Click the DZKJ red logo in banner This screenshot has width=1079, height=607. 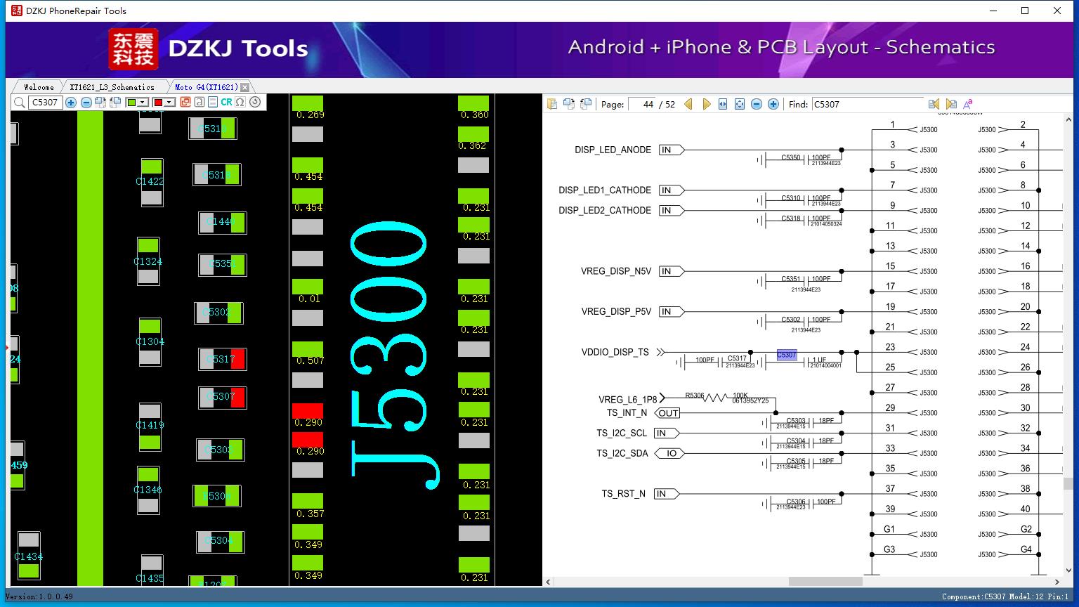click(x=133, y=48)
